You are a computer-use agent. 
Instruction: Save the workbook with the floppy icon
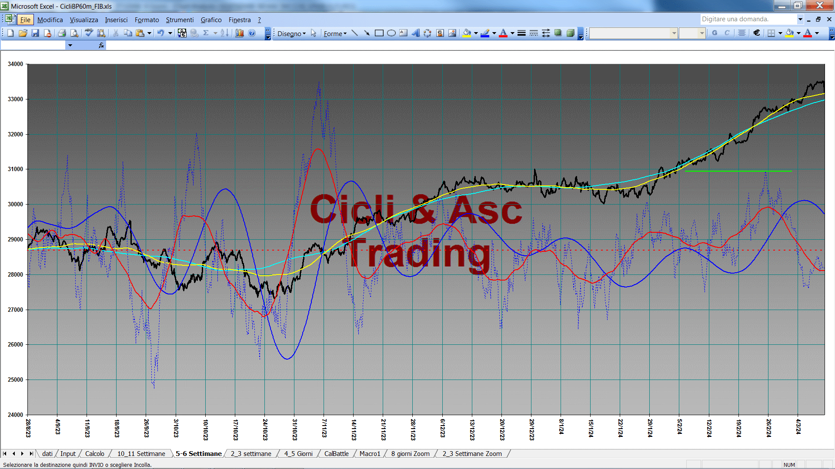click(x=36, y=33)
